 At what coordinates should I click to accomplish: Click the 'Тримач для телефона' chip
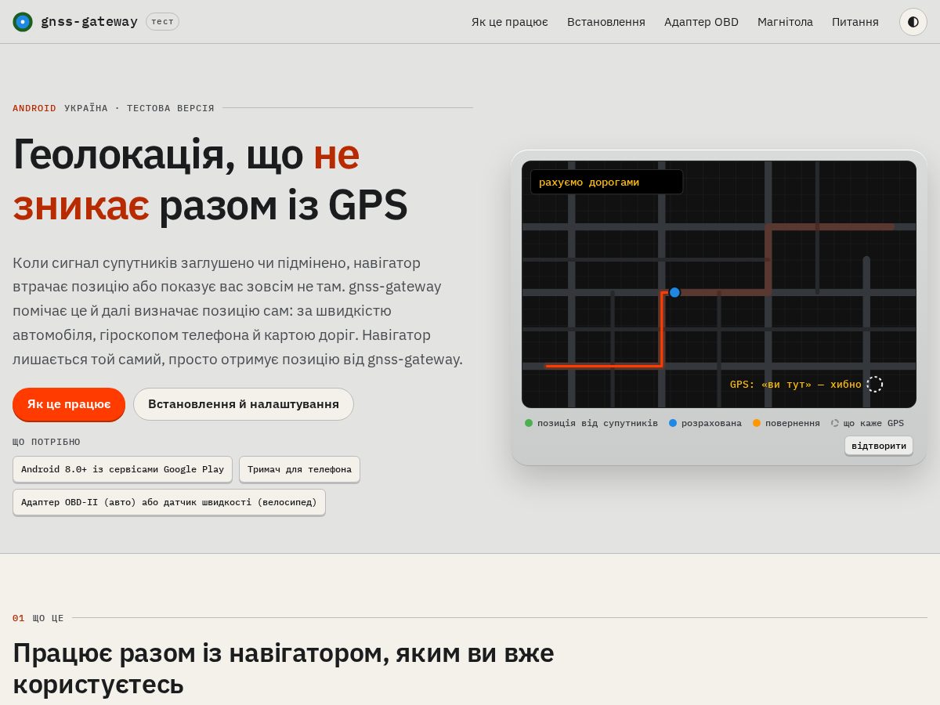[x=299, y=469]
